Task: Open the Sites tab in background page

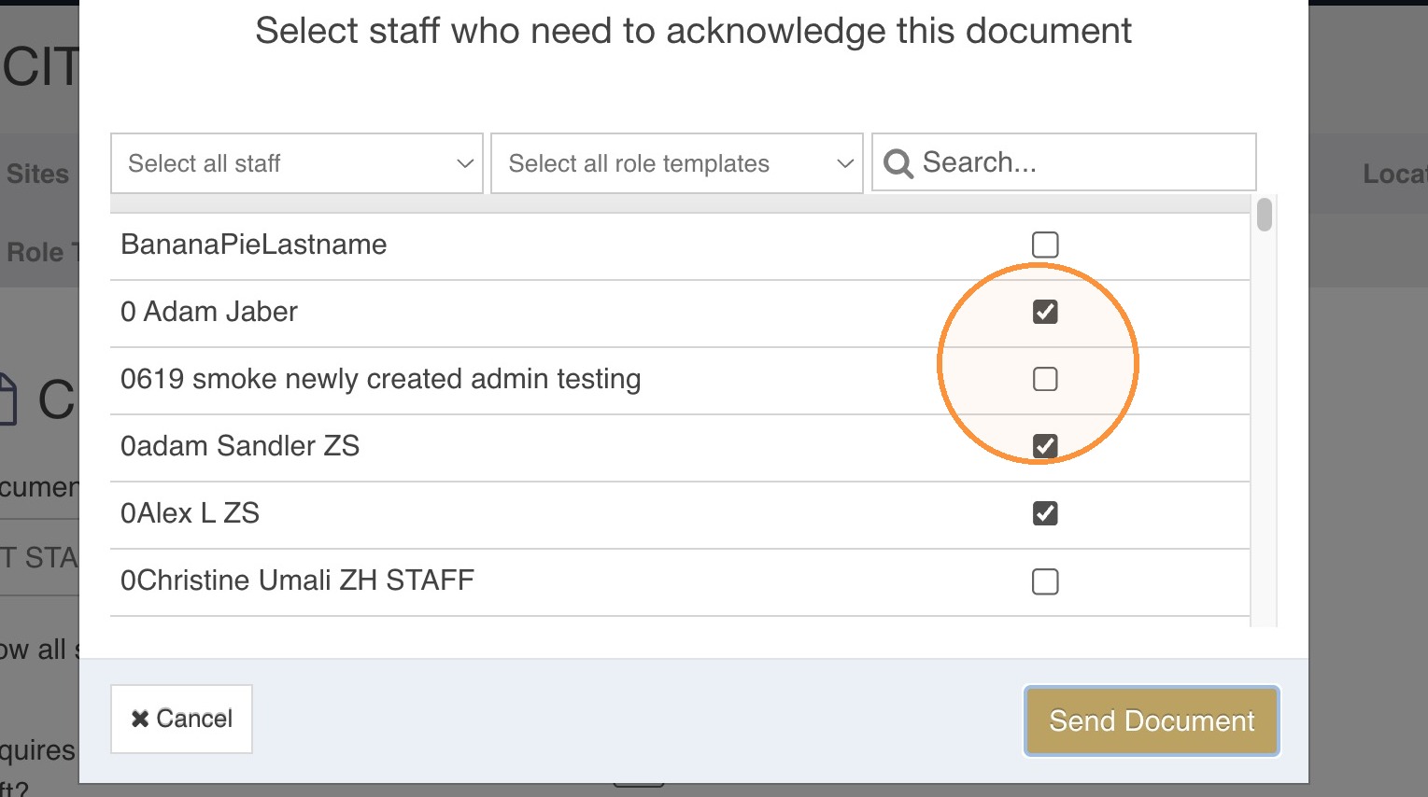Action: 37,174
